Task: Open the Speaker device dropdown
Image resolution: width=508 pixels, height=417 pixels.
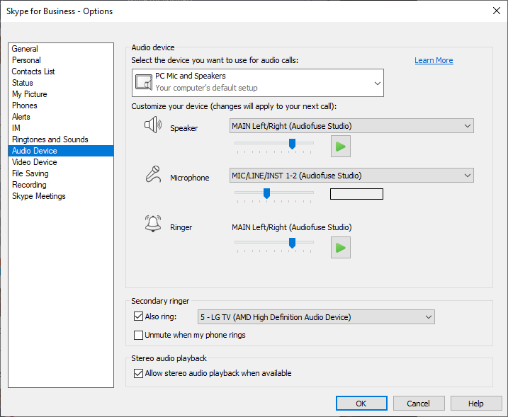Action: point(351,125)
